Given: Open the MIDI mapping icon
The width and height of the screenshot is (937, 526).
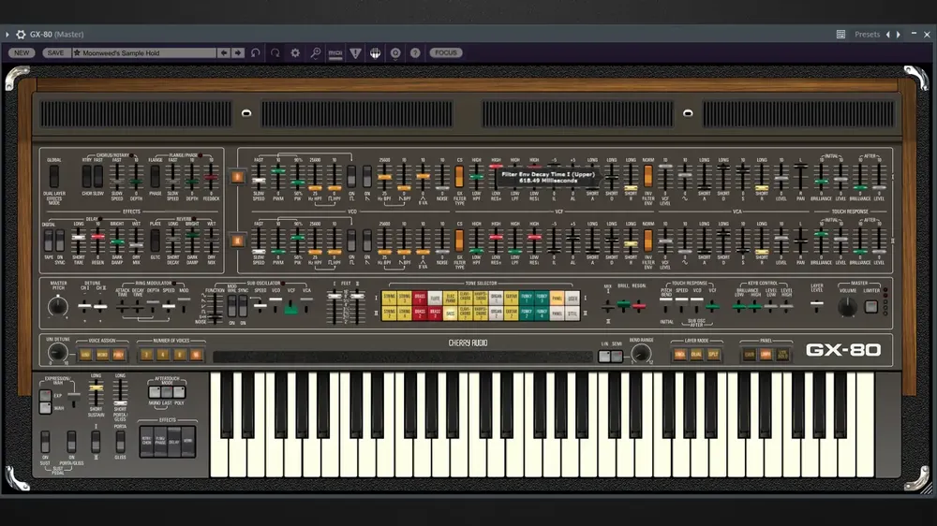Looking at the screenshot, I should pyautogui.click(x=335, y=53).
